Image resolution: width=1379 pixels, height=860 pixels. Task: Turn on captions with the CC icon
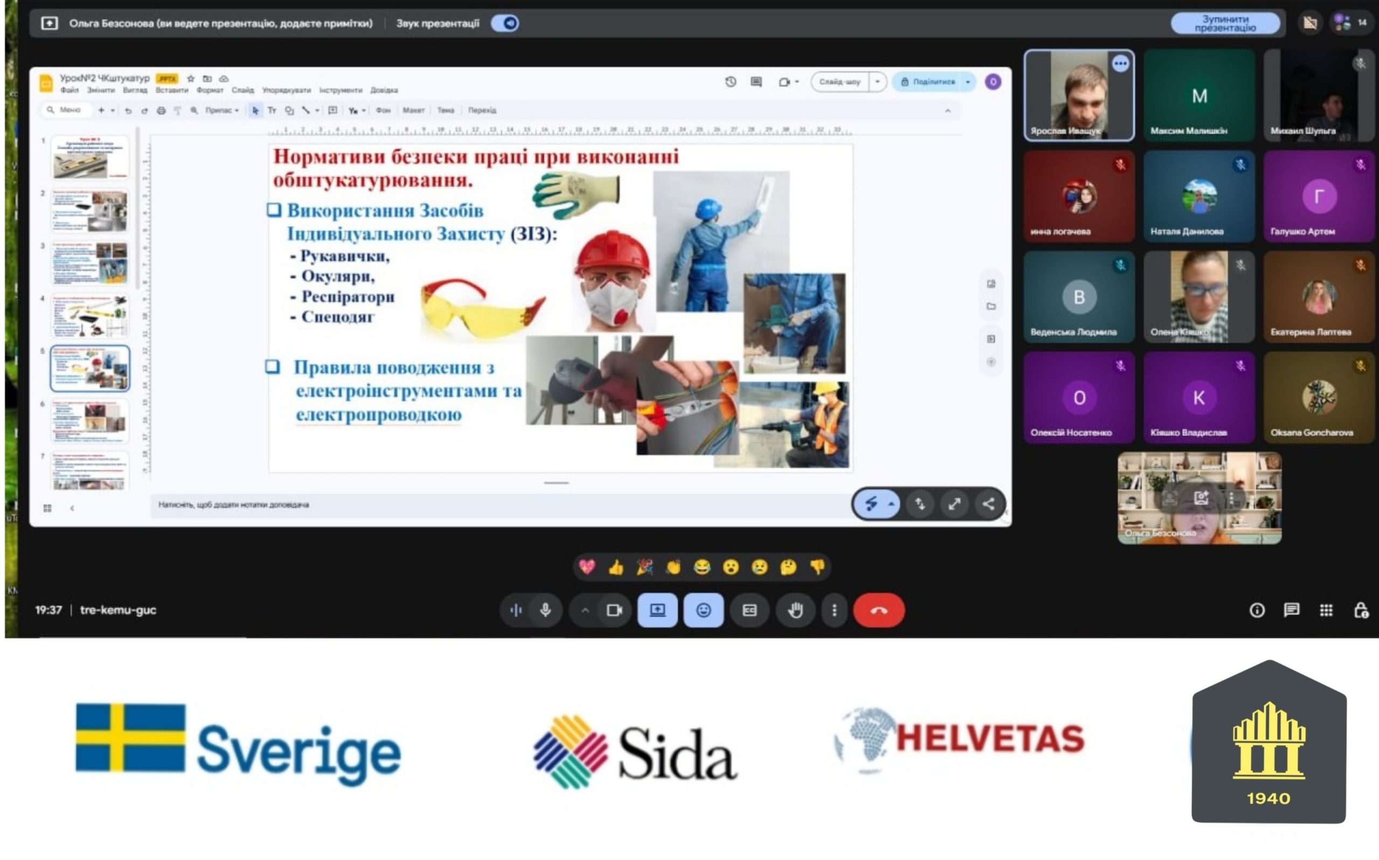(749, 610)
